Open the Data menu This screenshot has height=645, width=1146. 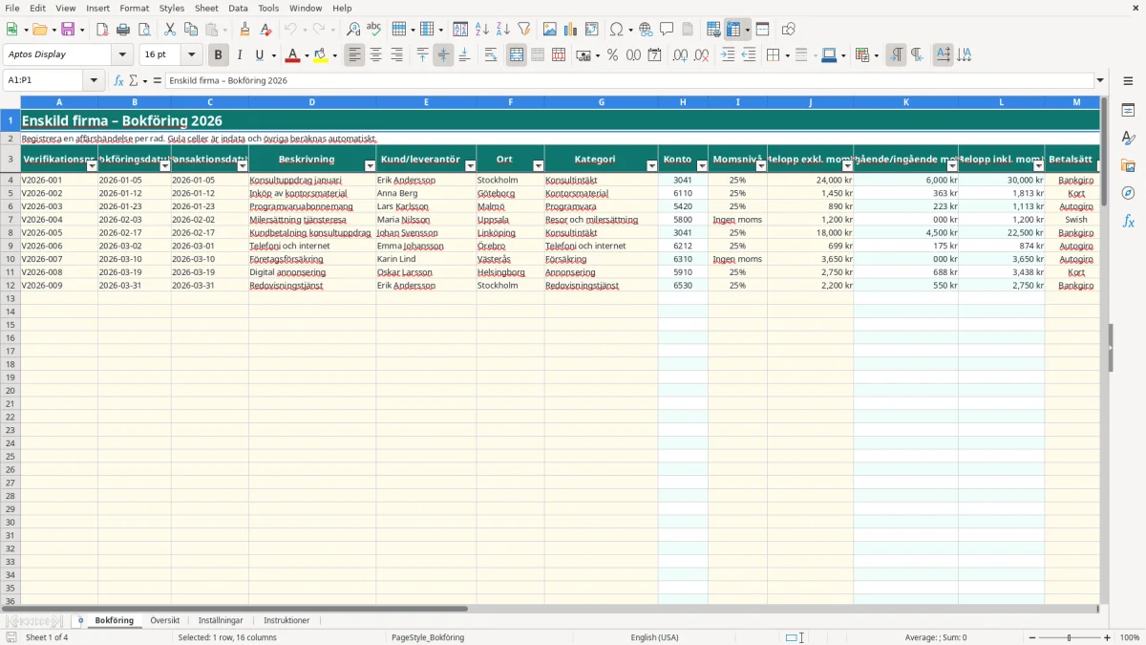238,8
